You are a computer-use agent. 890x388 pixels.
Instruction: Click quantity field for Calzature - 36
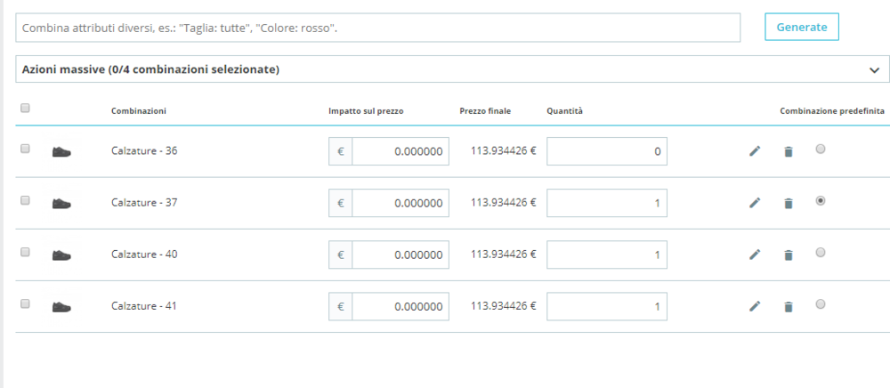tap(607, 151)
